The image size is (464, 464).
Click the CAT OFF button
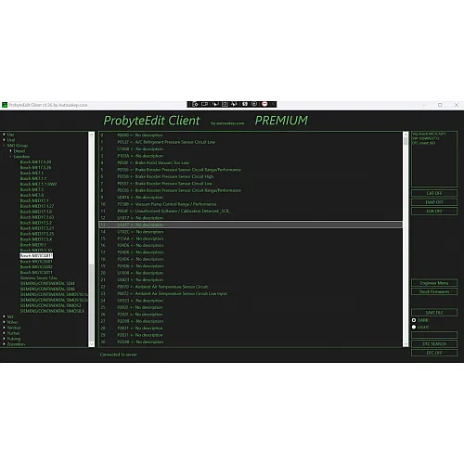(x=434, y=193)
